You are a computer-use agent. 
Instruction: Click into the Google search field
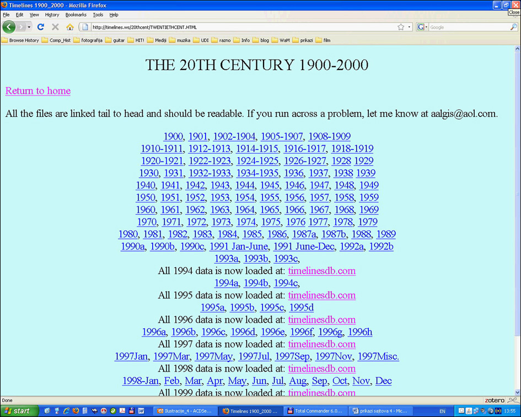469,27
